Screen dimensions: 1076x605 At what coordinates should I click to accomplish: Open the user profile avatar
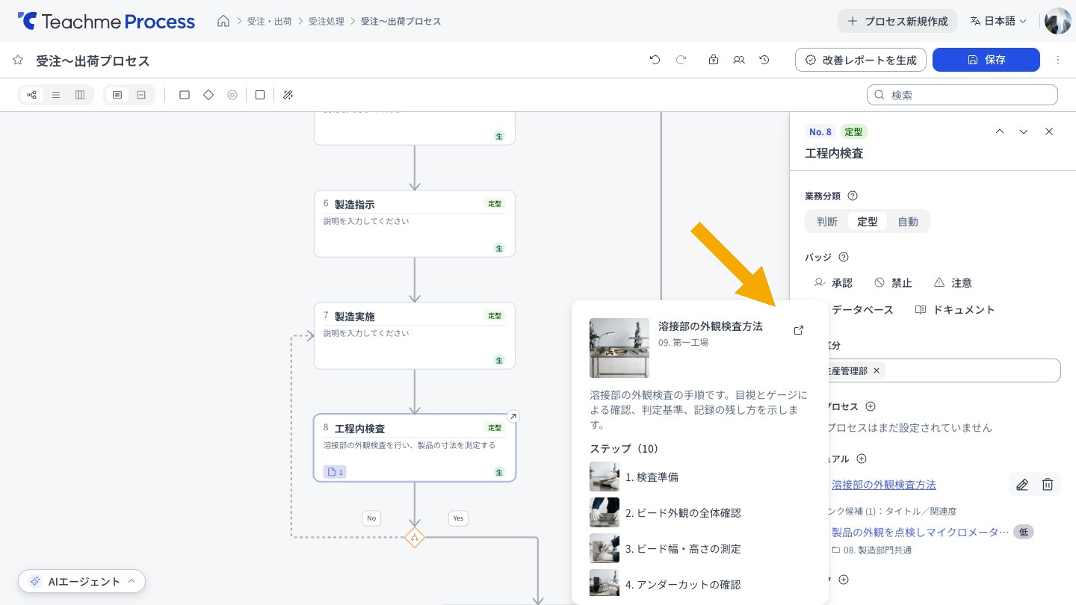click(x=1058, y=21)
